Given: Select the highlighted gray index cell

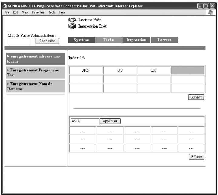Looking at the screenshot, I should click(x=188, y=70).
